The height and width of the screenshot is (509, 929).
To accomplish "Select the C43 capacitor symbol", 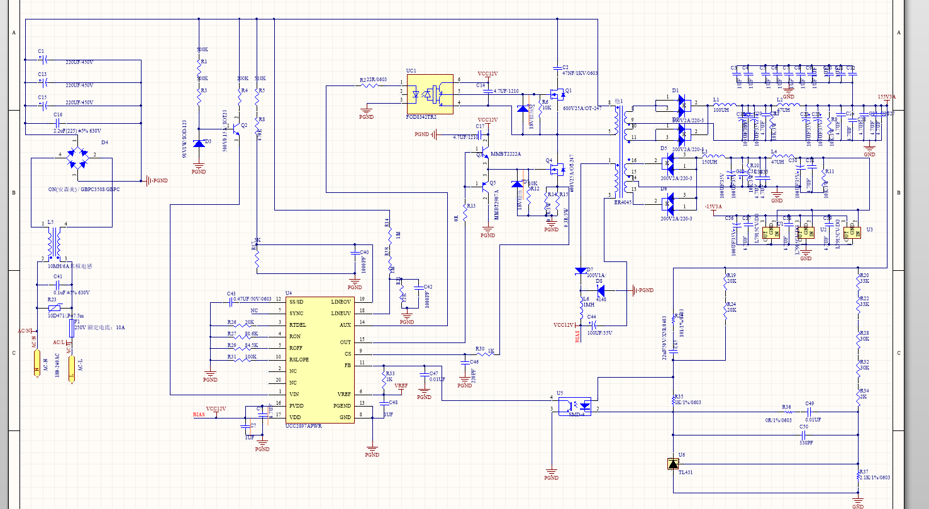I will [230, 302].
